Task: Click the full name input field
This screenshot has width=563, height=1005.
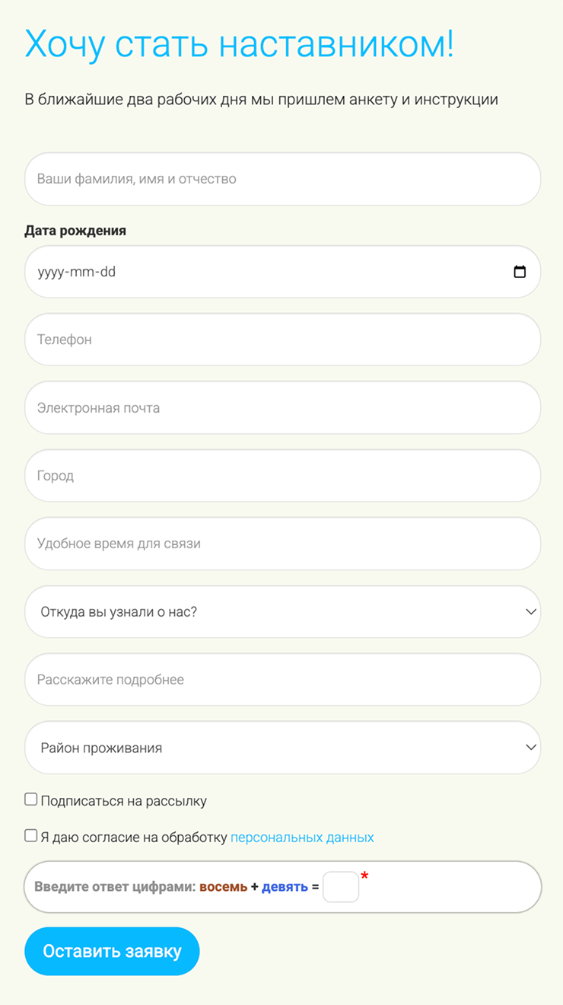Action: coord(281,179)
